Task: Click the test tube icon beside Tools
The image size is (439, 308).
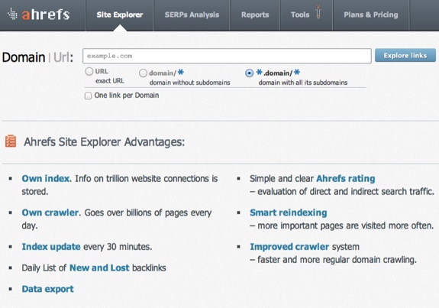Action: tap(318, 11)
